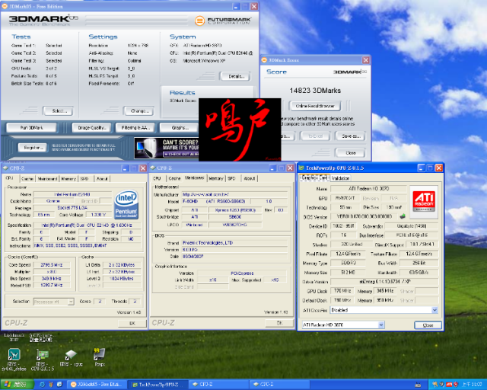Click the Close button in GPU-Z

coord(428,325)
